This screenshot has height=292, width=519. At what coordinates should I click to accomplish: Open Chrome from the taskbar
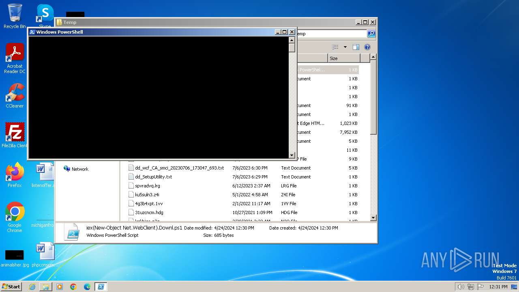(73, 287)
